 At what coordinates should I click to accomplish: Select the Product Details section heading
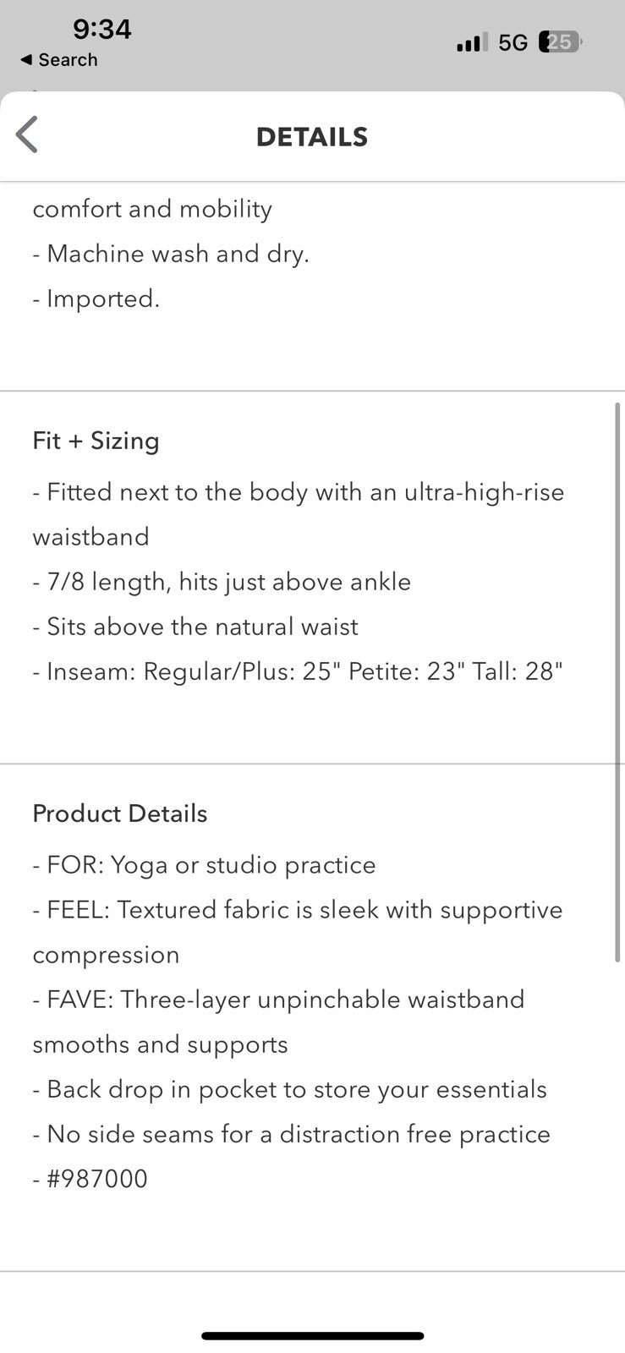click(x=120, y=813)
